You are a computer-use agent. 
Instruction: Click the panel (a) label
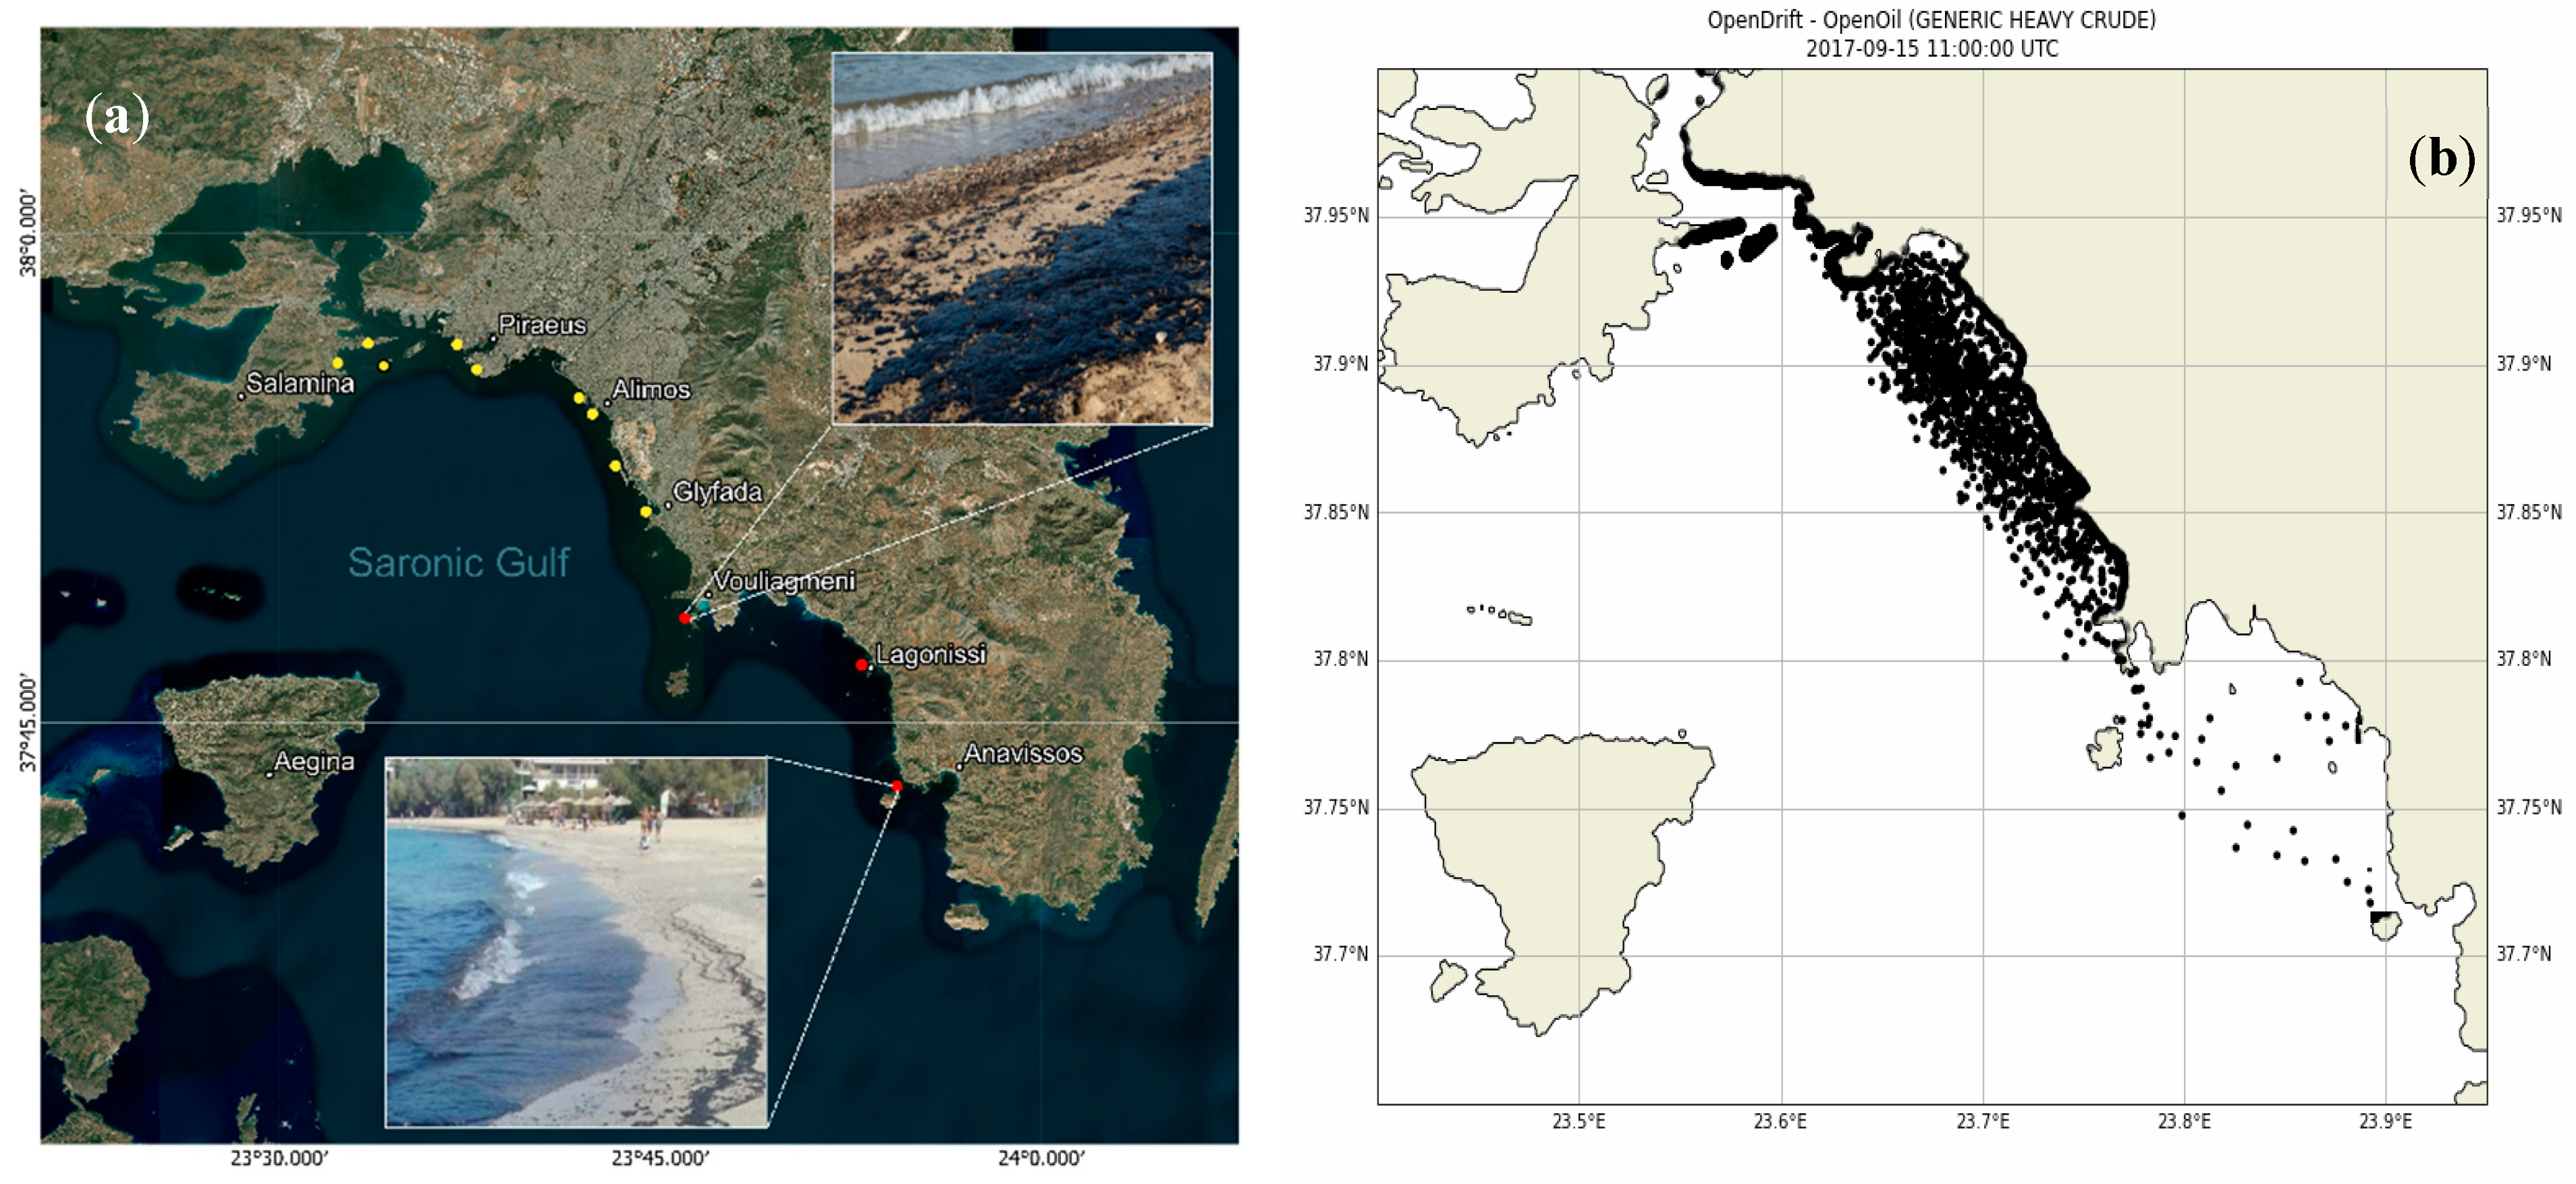(x=117, y=117)
